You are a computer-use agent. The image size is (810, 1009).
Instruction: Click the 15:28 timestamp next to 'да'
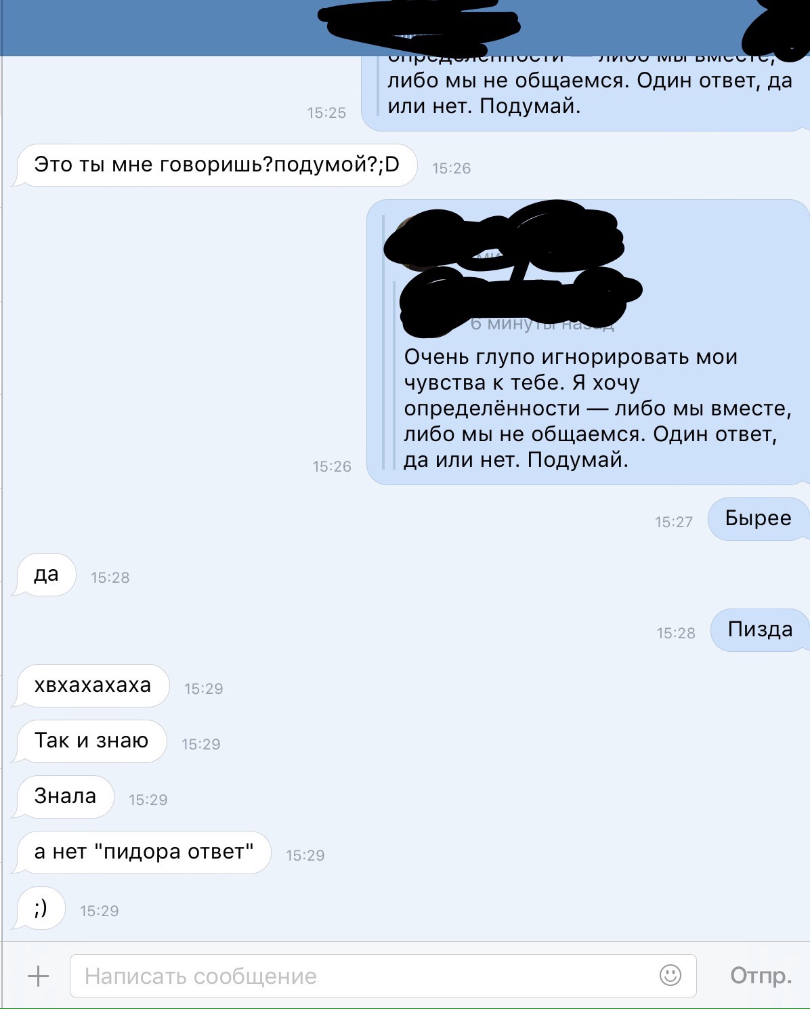pos(110,577)
